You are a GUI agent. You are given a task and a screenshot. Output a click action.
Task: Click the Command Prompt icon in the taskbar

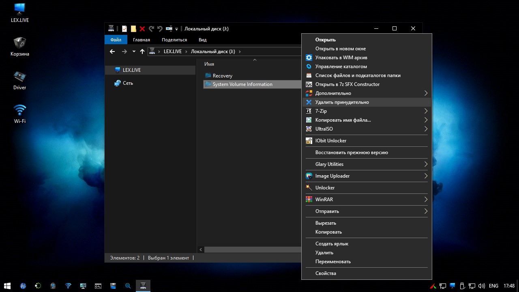(x=98, y=286)
